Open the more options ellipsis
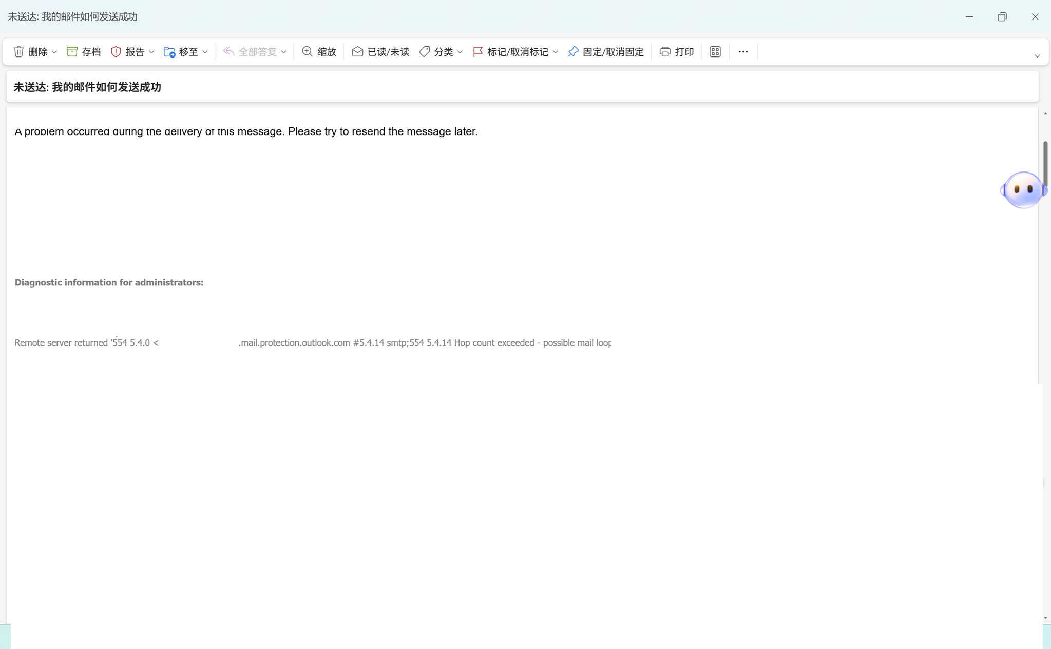Viewport: 1051px width, 649px height. 743,52
